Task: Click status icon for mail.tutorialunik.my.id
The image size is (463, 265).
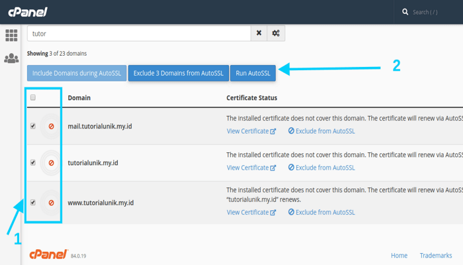Action: (x=51, y=127)
